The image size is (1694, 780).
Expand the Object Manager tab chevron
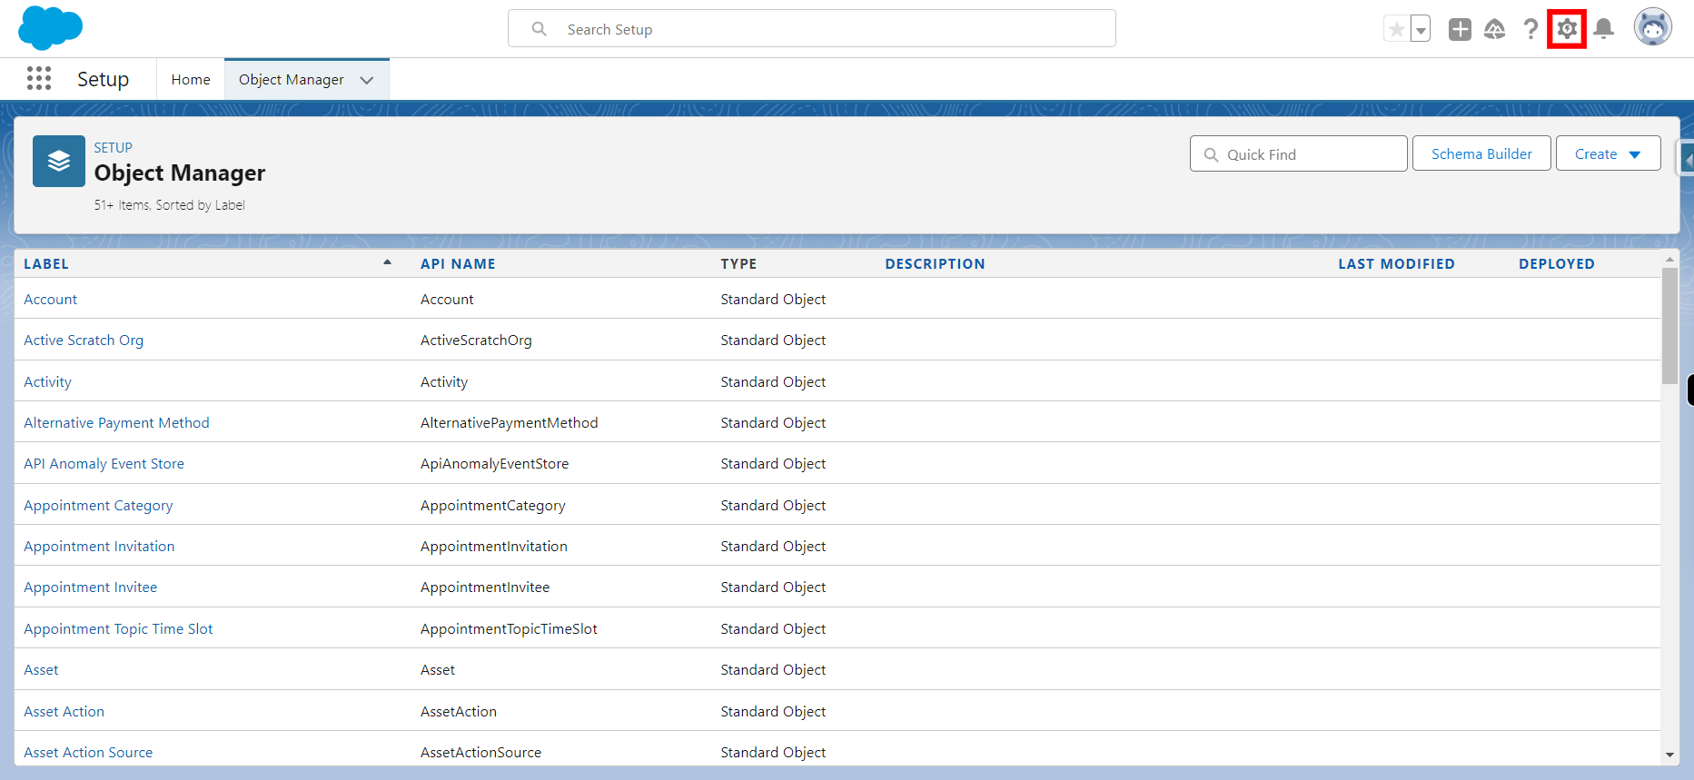coord(367,80)
